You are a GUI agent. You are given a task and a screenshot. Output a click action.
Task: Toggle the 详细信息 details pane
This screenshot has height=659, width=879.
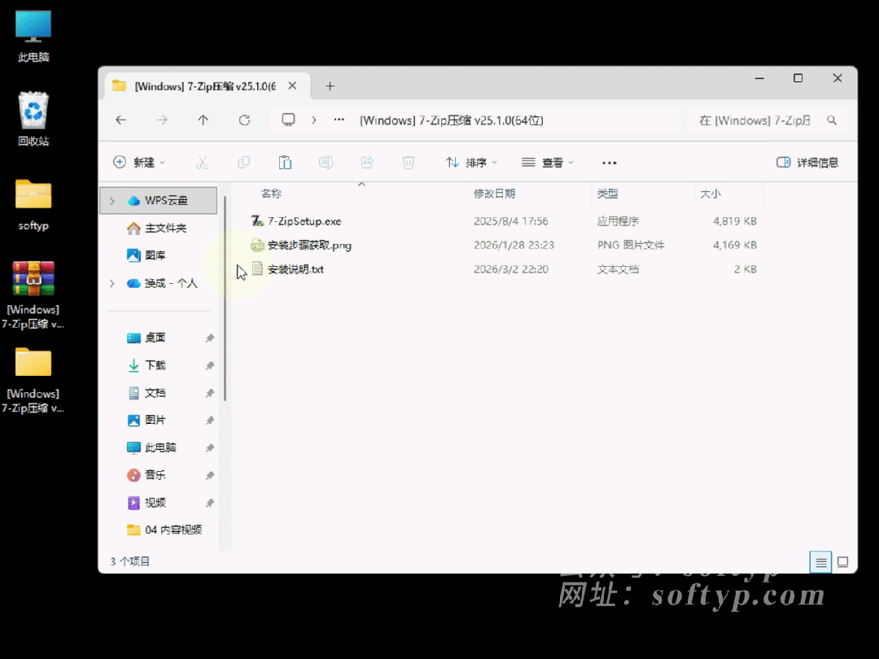(807, 163)
